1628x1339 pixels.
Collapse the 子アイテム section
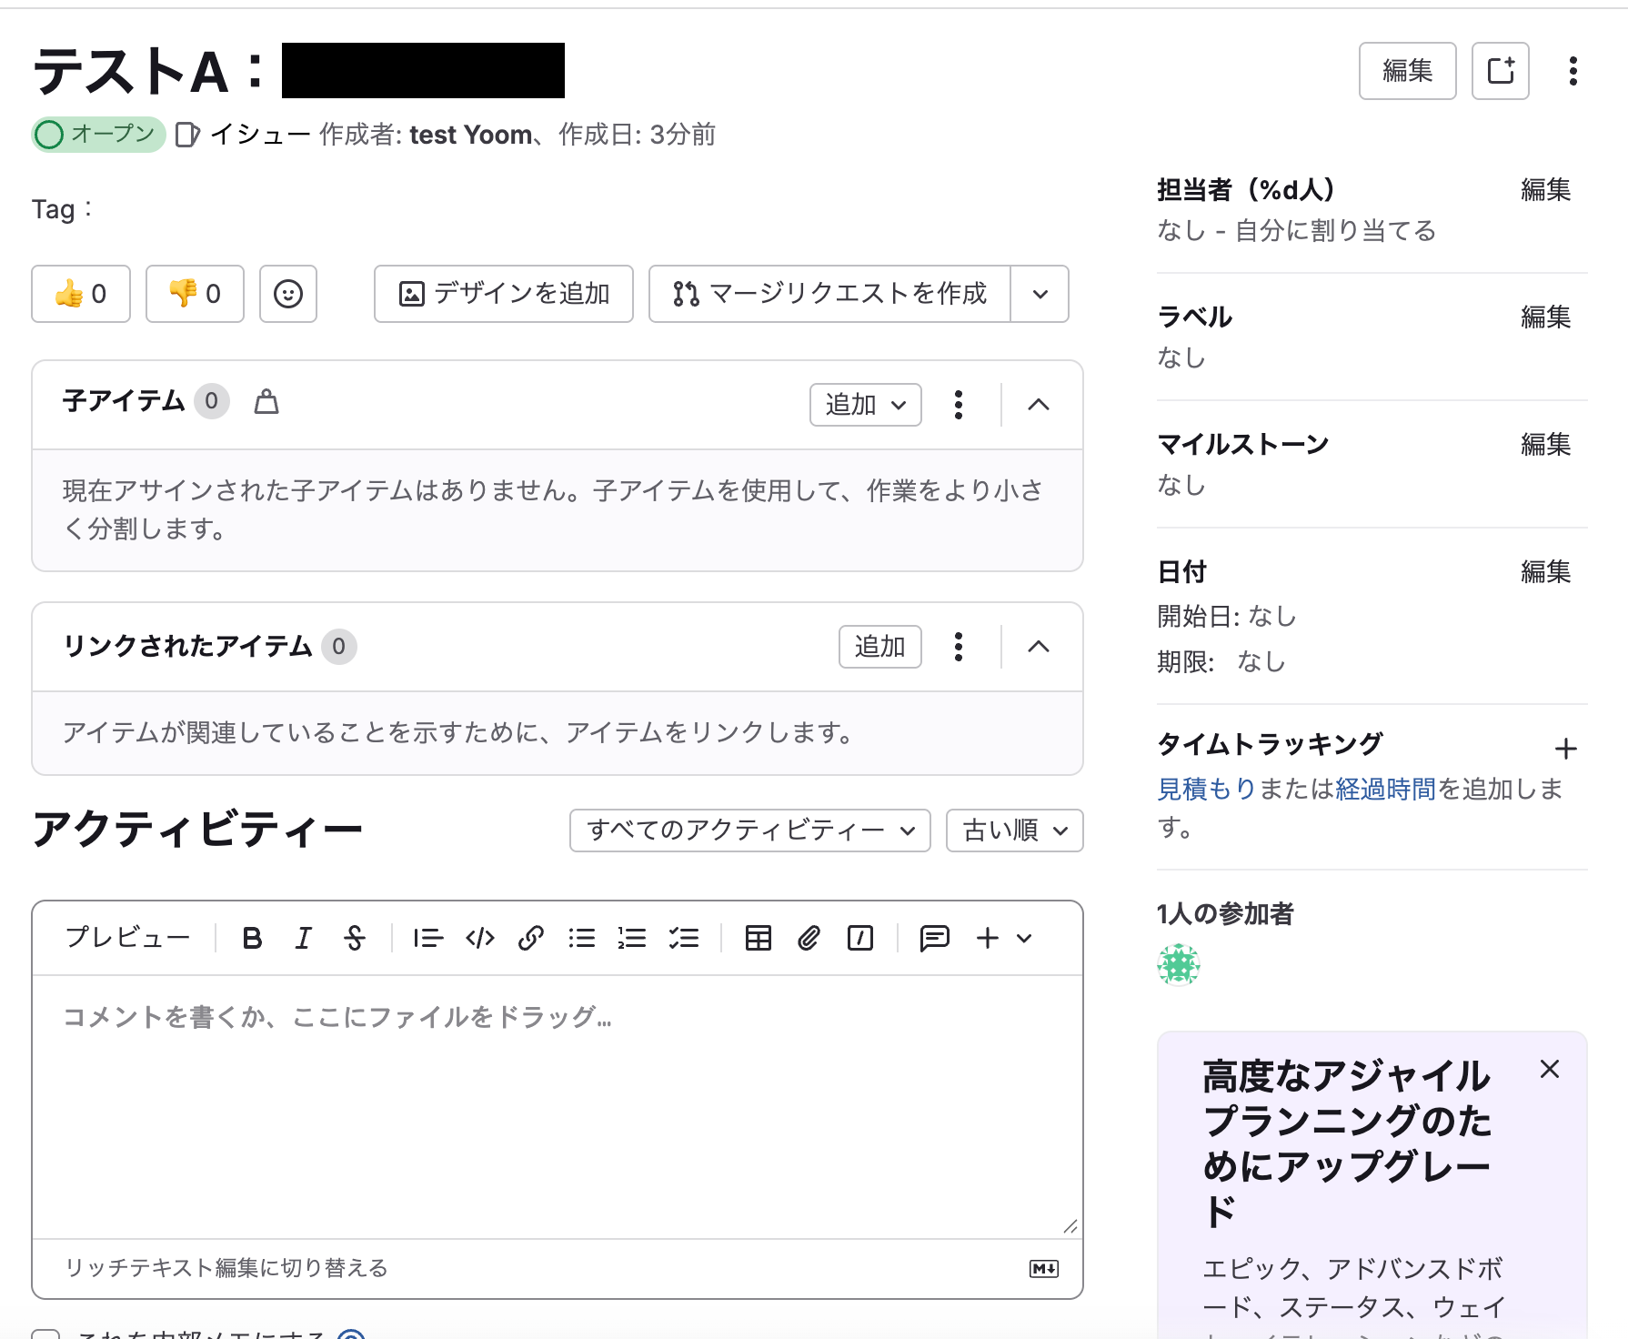point(1038,405)
